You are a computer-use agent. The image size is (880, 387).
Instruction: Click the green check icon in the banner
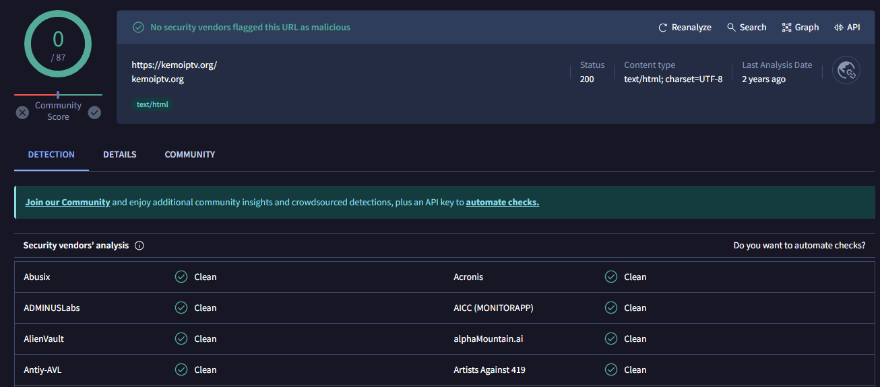(x=138, y=28)
